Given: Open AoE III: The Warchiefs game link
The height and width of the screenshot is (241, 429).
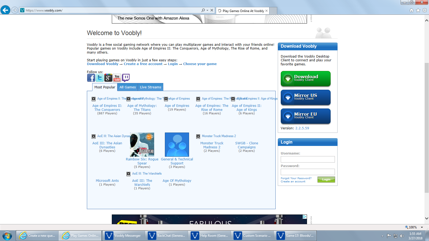Looking at the screenshot, I should pyautogui.click(x=142, y=183).
